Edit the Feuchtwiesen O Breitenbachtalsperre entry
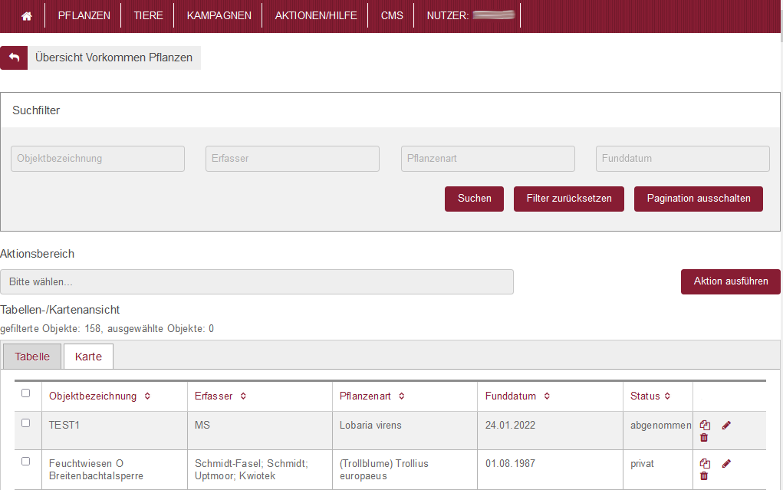Image resolution: width=783 pixels, height=490 pixels. (x=726, y=463)
